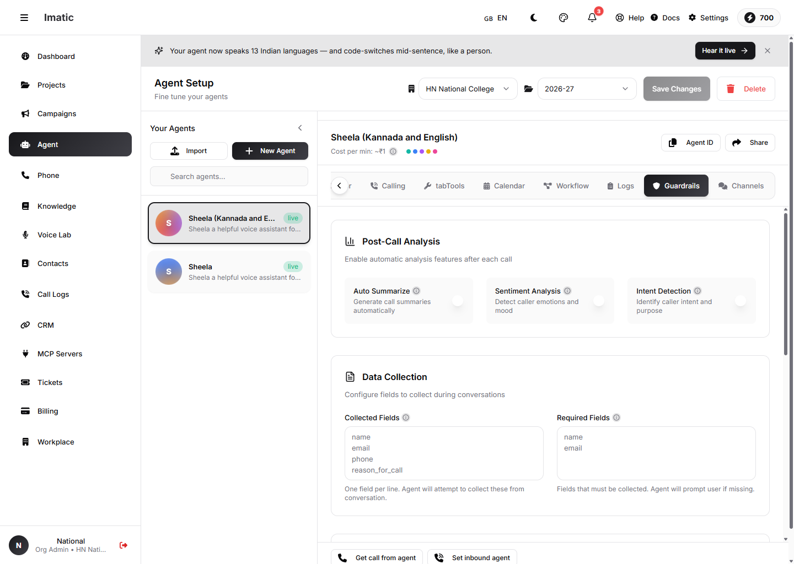Switch to the Calendar tab
This screenshot has width=794, height=564.
pyautogui.click(x=504, y=186)
